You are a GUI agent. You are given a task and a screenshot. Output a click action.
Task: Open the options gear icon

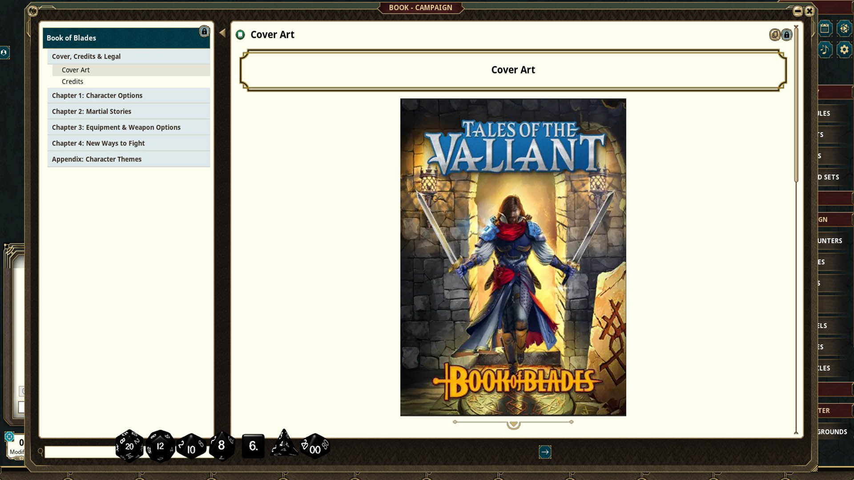[844, 50]
